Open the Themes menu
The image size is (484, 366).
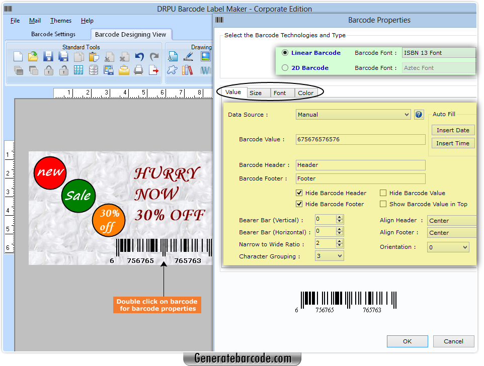coord(60,21)
